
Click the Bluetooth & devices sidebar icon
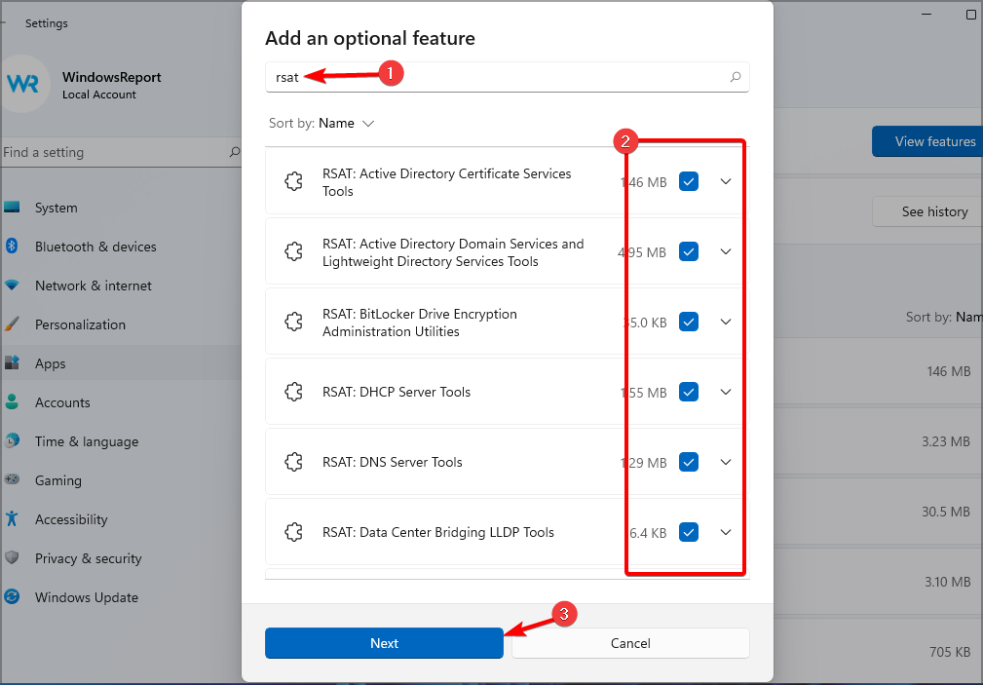[x=12, y=247]
